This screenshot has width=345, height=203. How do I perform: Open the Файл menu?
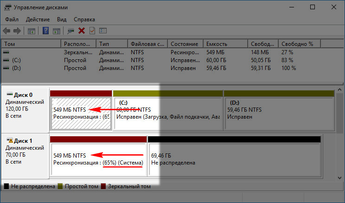point(12,19)
